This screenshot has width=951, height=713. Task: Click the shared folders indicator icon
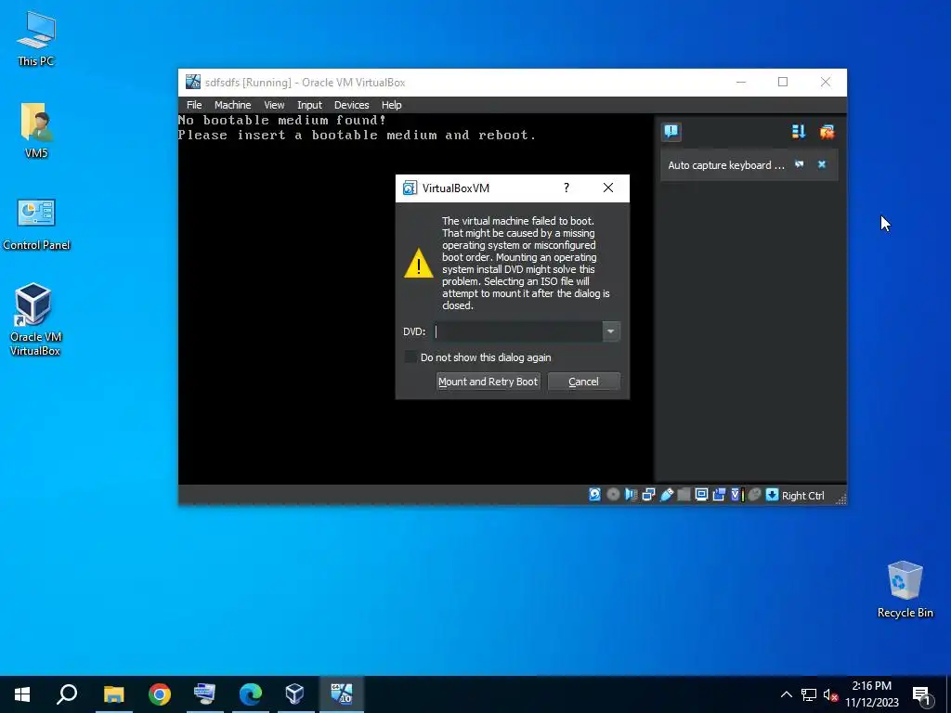pyautogui.click(x=684, y=495)
